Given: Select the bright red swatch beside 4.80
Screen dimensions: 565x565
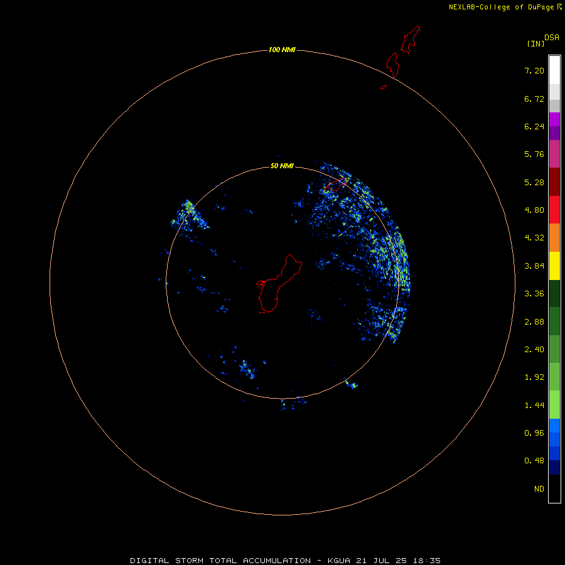Looking at the screenshot, I should 554,210.
